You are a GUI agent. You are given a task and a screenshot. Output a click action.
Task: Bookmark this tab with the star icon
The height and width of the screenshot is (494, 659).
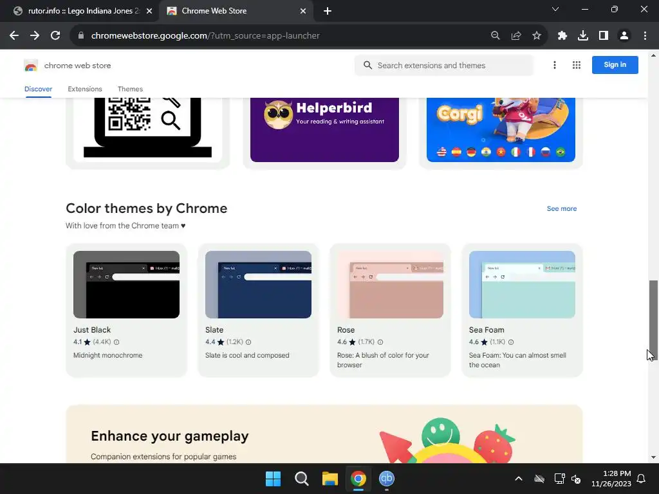pyautogui.click(x=537, y=36)
